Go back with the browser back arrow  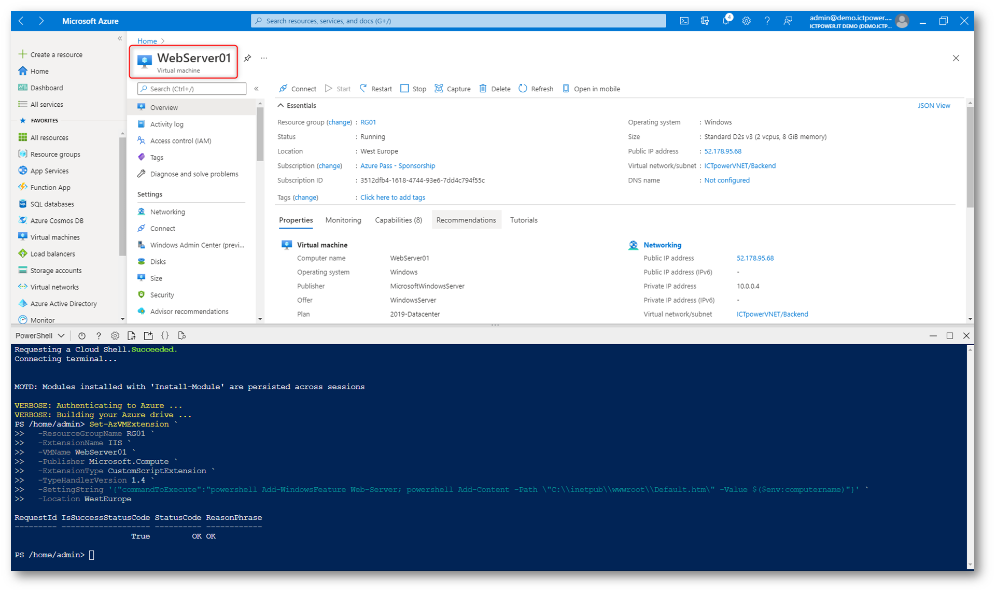(21, 21)
